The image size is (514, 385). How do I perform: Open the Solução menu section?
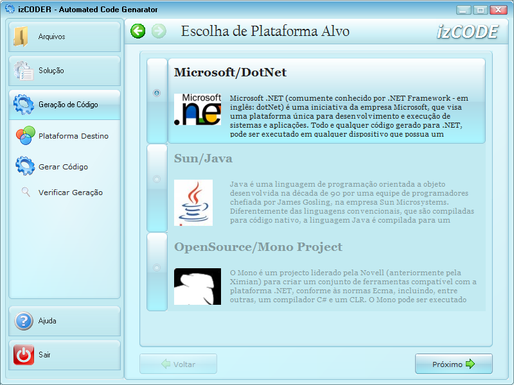65,71
